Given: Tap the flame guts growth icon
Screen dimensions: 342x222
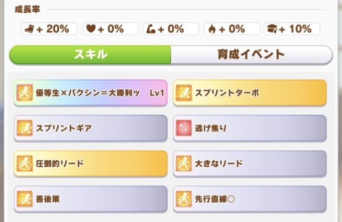Looking at the screenshot, I should pyautogui.click(x=212, y=29).
